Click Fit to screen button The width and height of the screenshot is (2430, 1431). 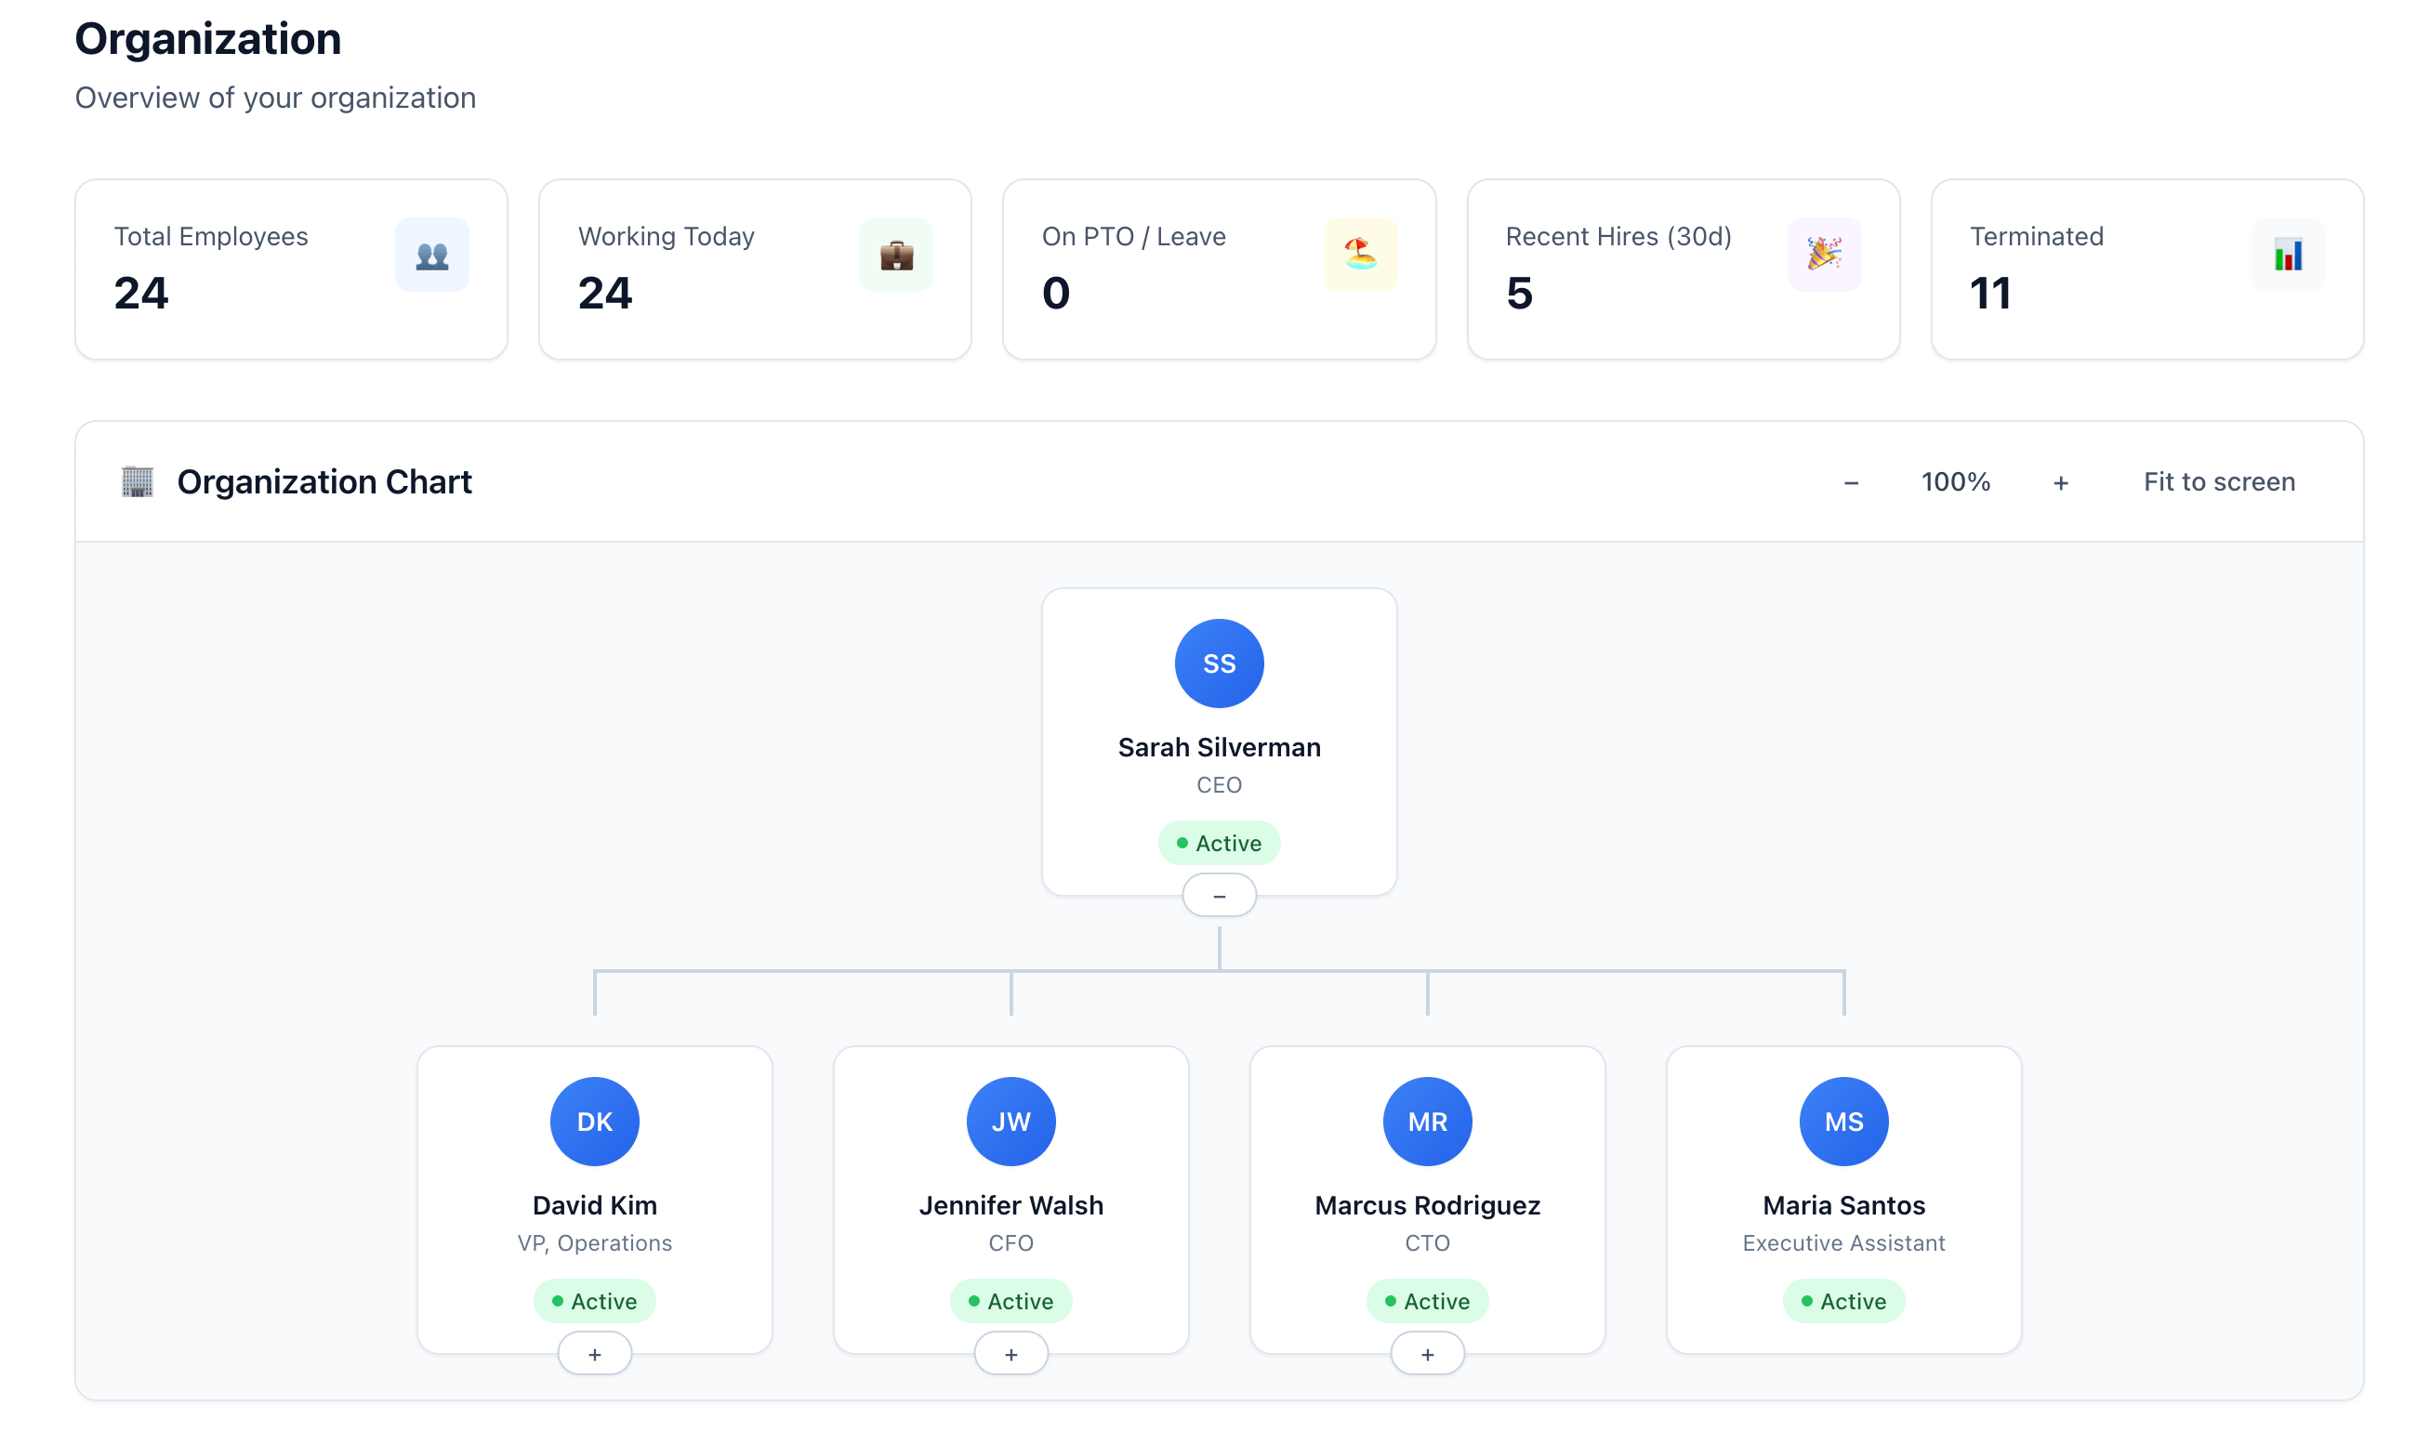pyautogui.click(x=2218, y=482)
